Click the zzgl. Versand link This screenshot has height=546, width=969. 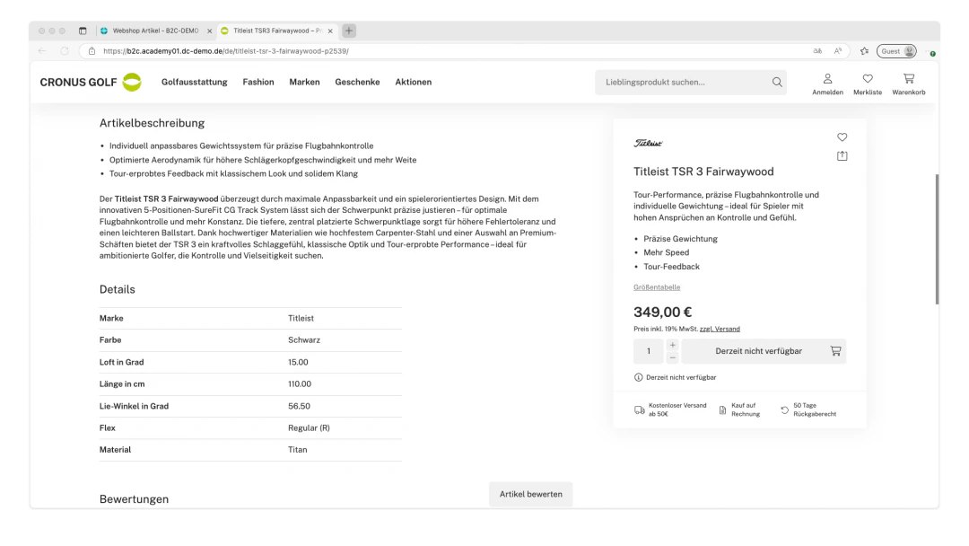[x=720, y=329]
